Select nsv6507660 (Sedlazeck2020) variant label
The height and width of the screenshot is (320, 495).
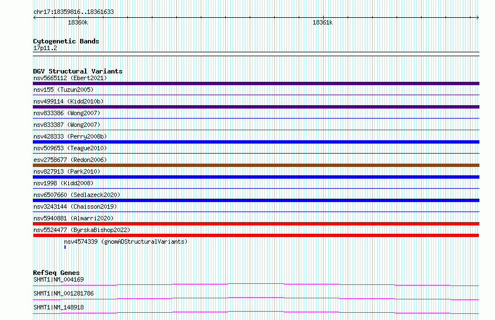point(77,195)
